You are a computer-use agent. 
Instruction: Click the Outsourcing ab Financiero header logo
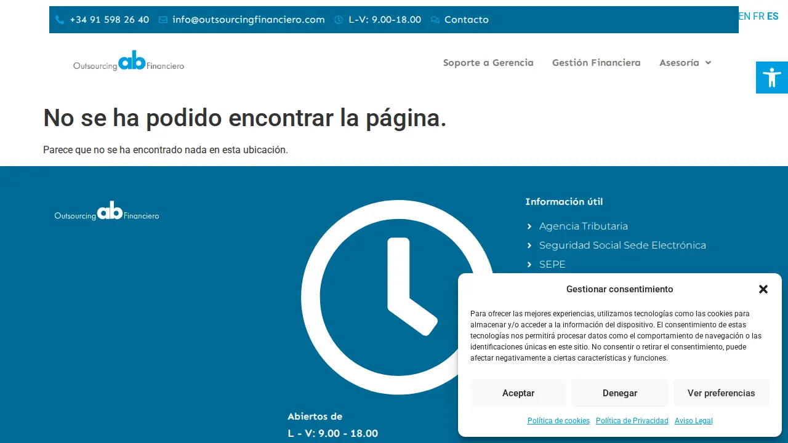pyautogui.click(x=129, y=61)
